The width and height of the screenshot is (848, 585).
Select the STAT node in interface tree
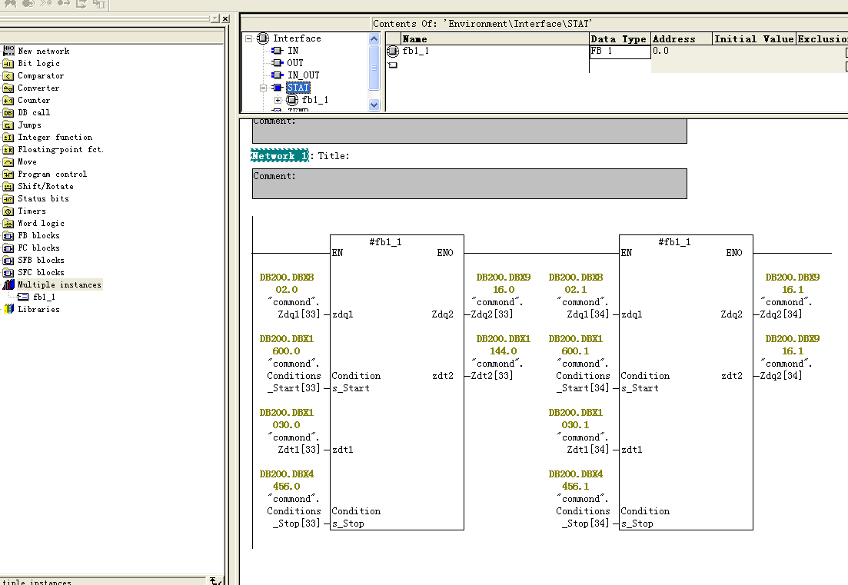point(298,88)
